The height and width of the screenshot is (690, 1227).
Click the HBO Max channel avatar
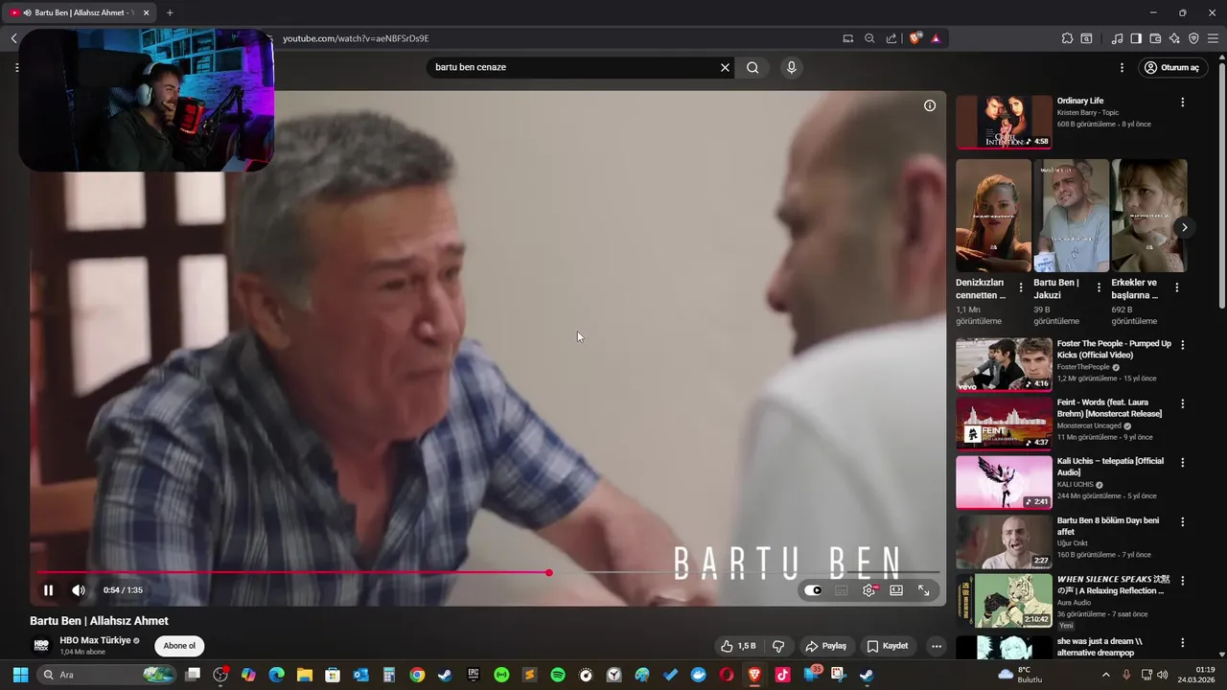coord(41,646)
